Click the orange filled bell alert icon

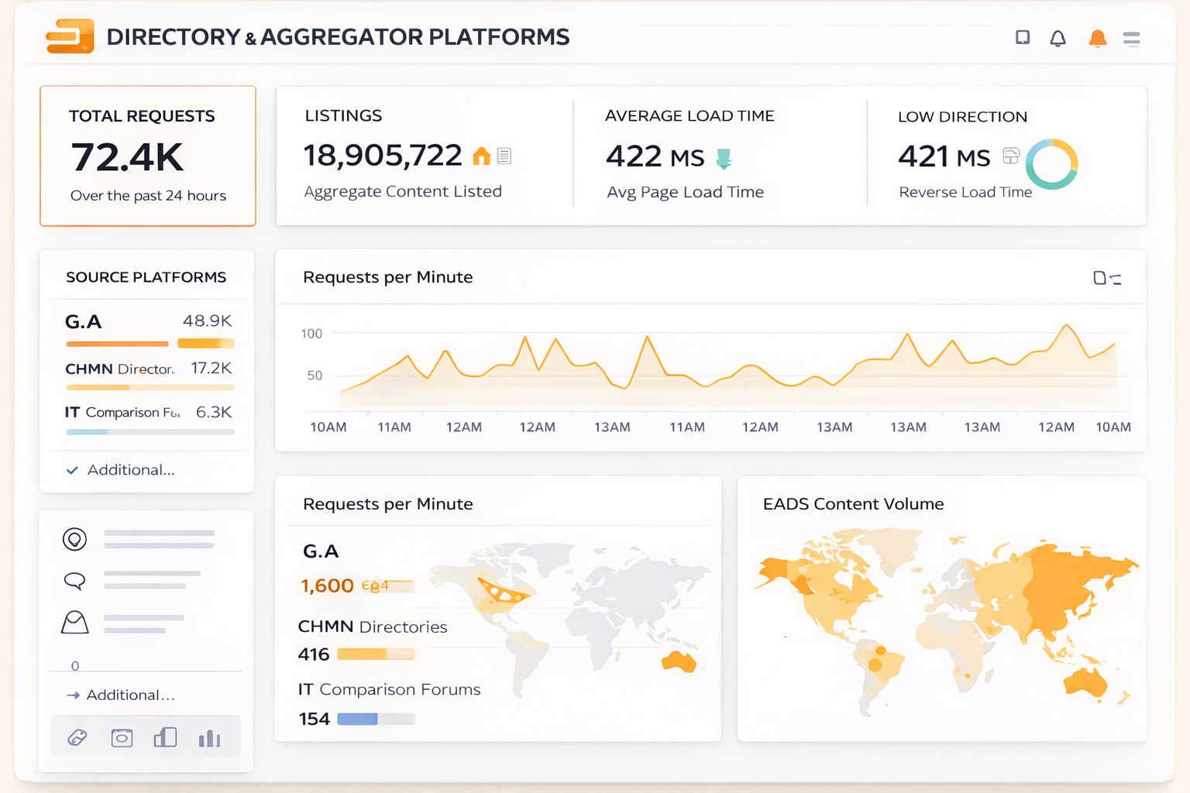click(1097, 38)
